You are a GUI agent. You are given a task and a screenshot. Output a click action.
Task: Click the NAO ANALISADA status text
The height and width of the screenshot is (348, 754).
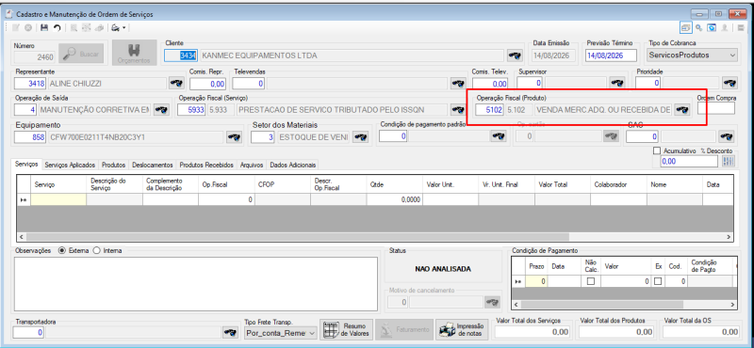coord(443,269)
